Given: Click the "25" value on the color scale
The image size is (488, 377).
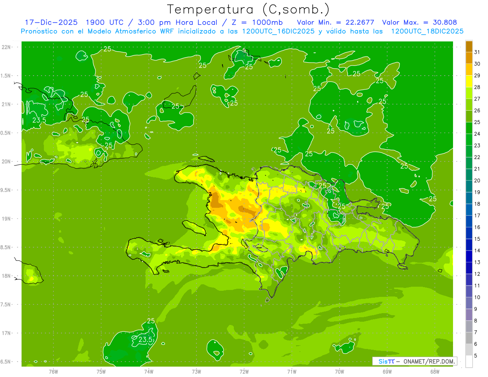Looking at the screenshot, I should (x=477, y=122).
